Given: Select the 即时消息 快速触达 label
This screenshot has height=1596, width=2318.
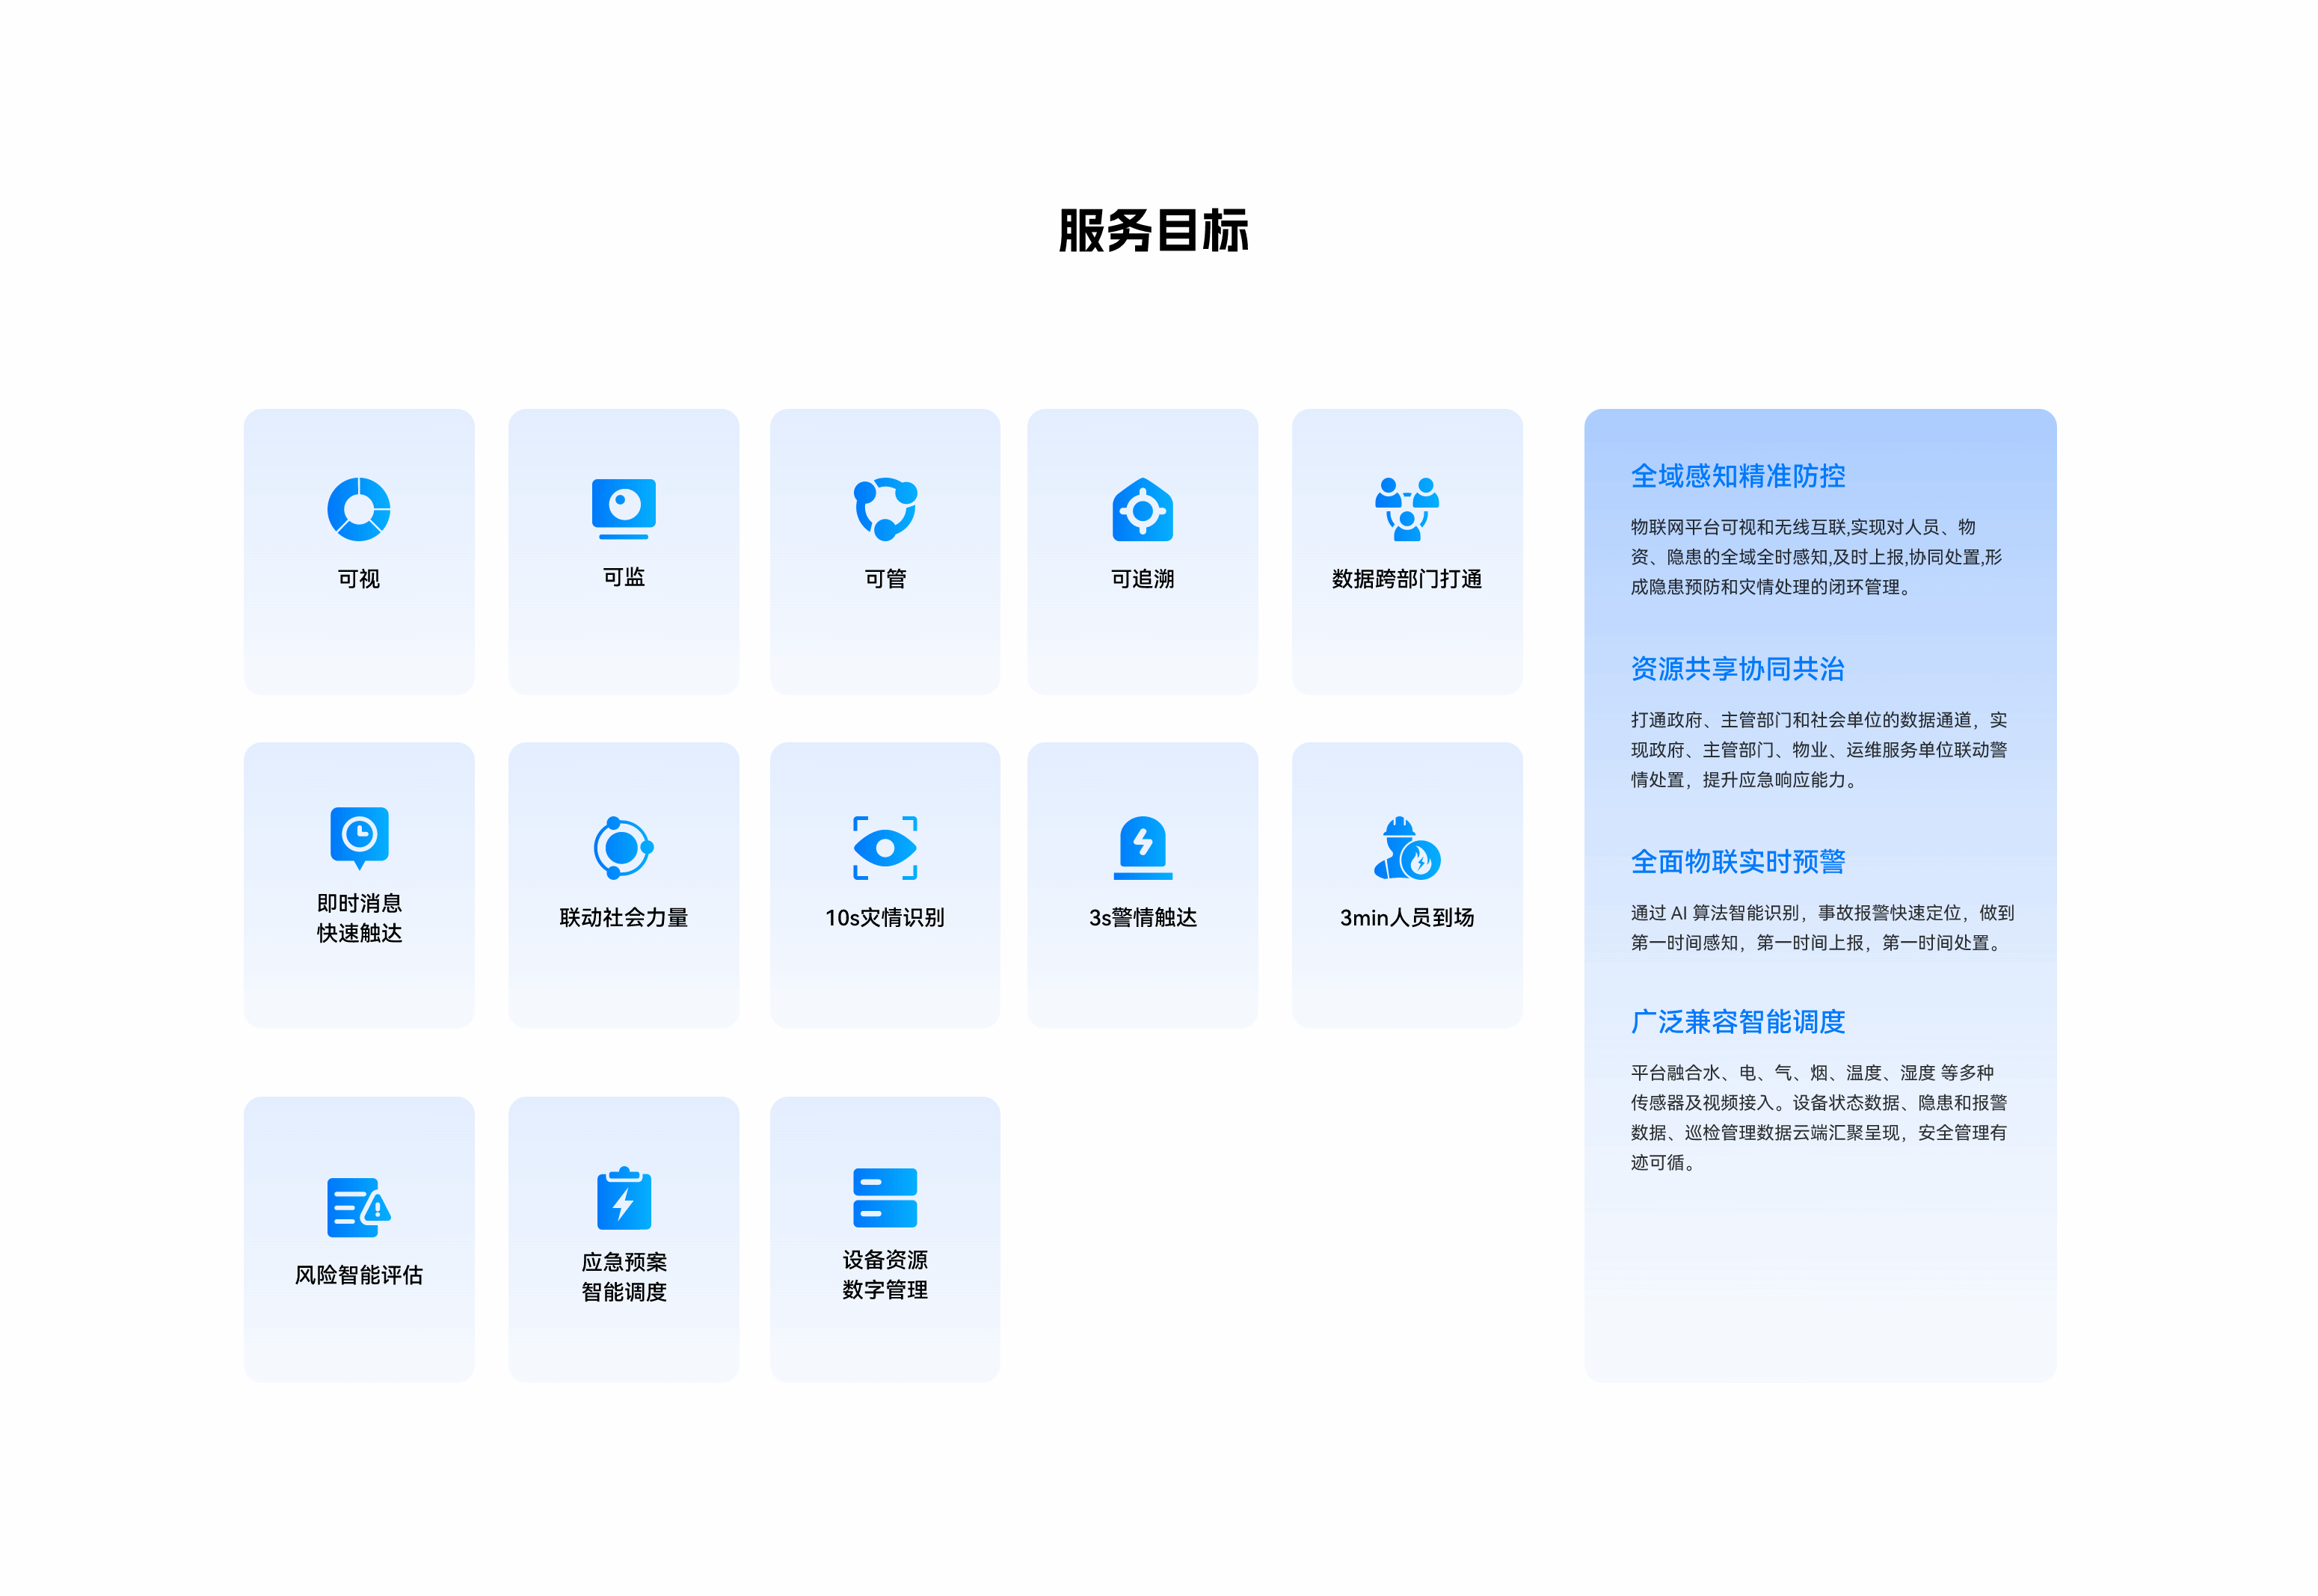Looking at the screenshot, I should click(359, 918).
